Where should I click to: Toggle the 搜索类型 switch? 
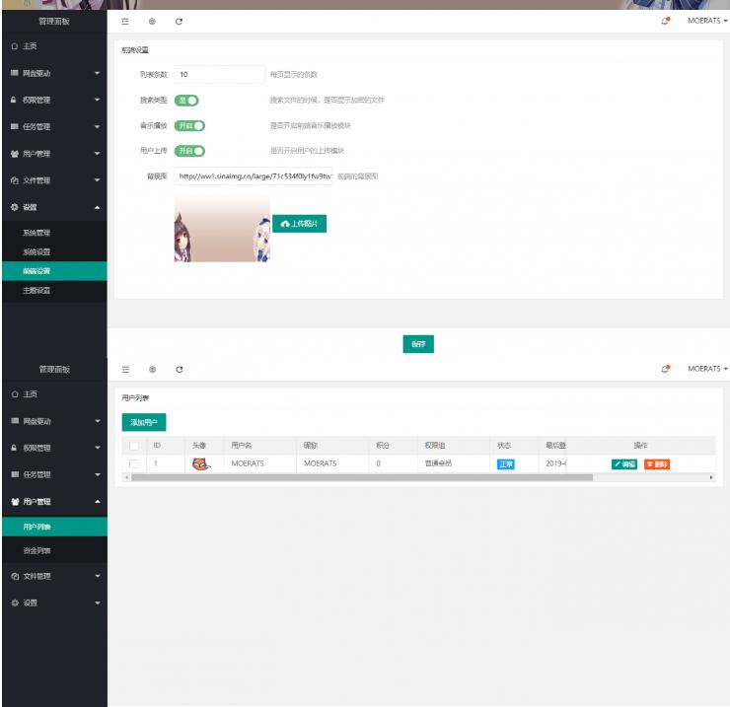186,101
